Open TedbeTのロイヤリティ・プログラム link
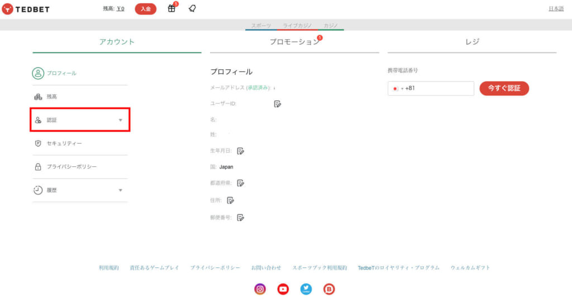 (398, 268)
